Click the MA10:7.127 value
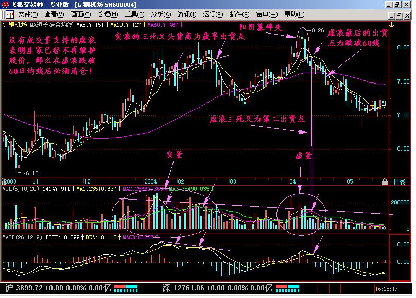The height and width of the screenshot is (298, 416). click(126, 25)
